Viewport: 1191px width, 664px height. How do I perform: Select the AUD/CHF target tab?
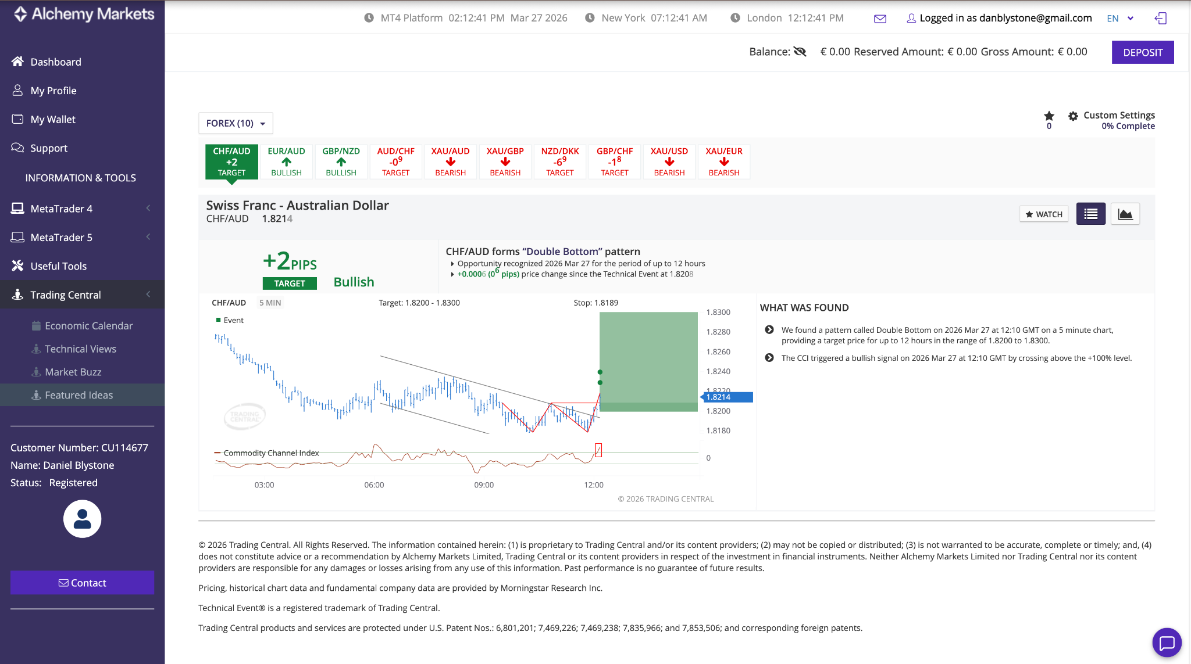point(395,161)
